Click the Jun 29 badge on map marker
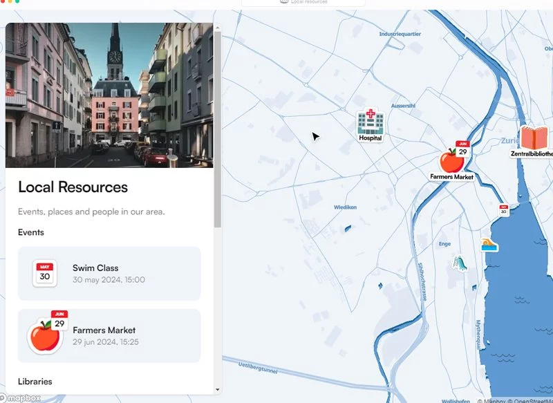 point(462,150)
